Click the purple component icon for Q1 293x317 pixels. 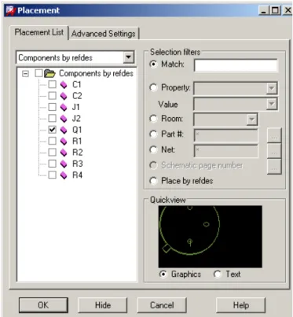[64, 130]
